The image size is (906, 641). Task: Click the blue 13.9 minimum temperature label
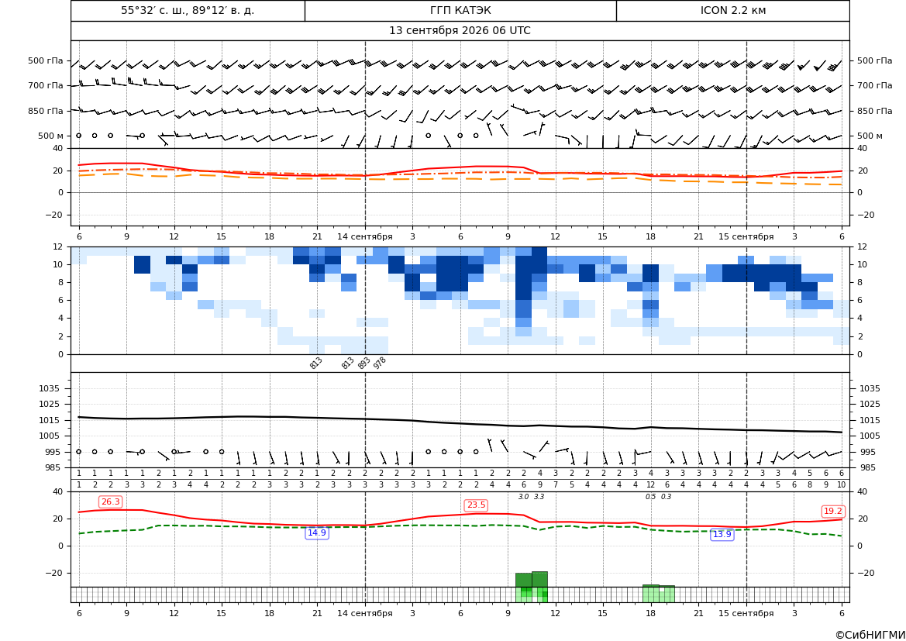[x=722, y=534]
